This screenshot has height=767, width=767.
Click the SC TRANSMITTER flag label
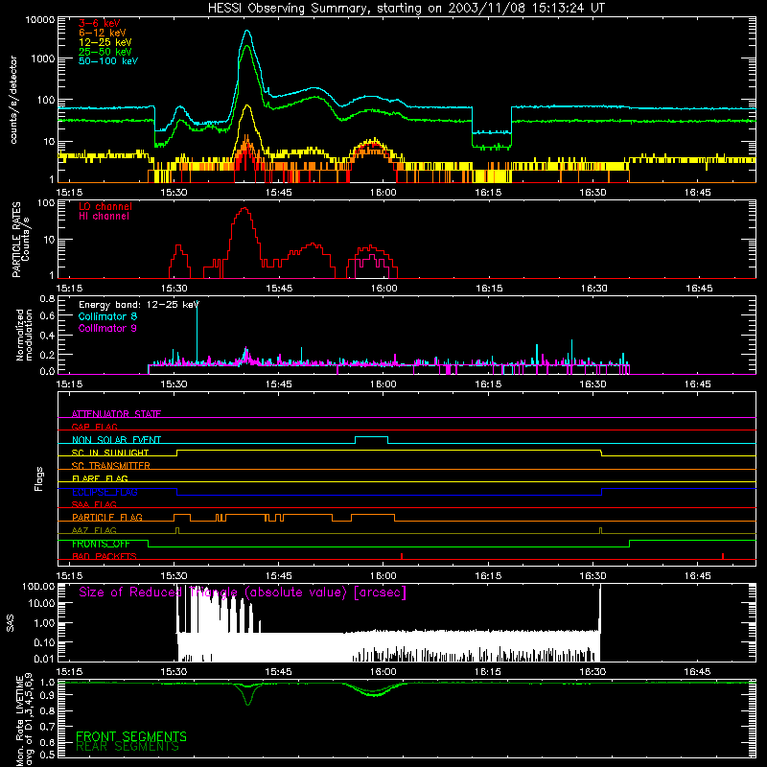tap(110, 466)
